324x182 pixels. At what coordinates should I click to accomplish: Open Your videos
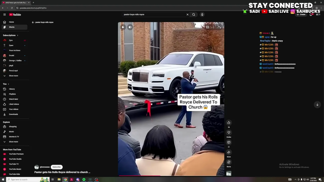click(x=14, y=109)
